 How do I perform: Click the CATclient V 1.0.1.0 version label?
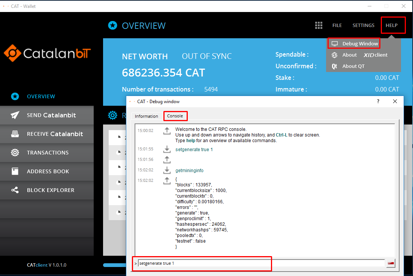click(x=46, y=265)
